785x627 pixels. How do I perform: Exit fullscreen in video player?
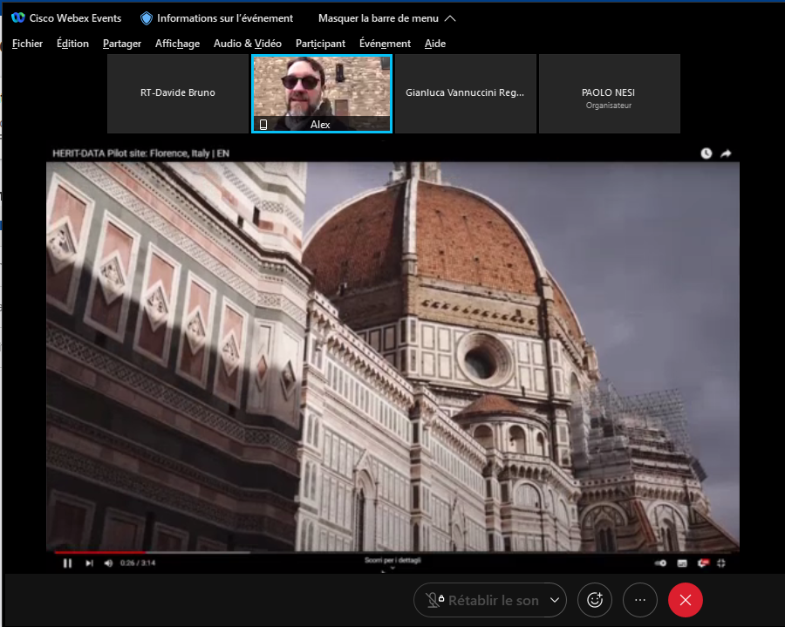pos(721,563)
